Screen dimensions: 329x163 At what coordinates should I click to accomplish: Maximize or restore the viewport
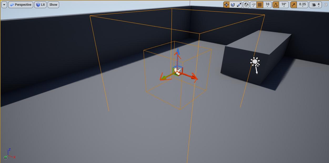click(326, 5)
